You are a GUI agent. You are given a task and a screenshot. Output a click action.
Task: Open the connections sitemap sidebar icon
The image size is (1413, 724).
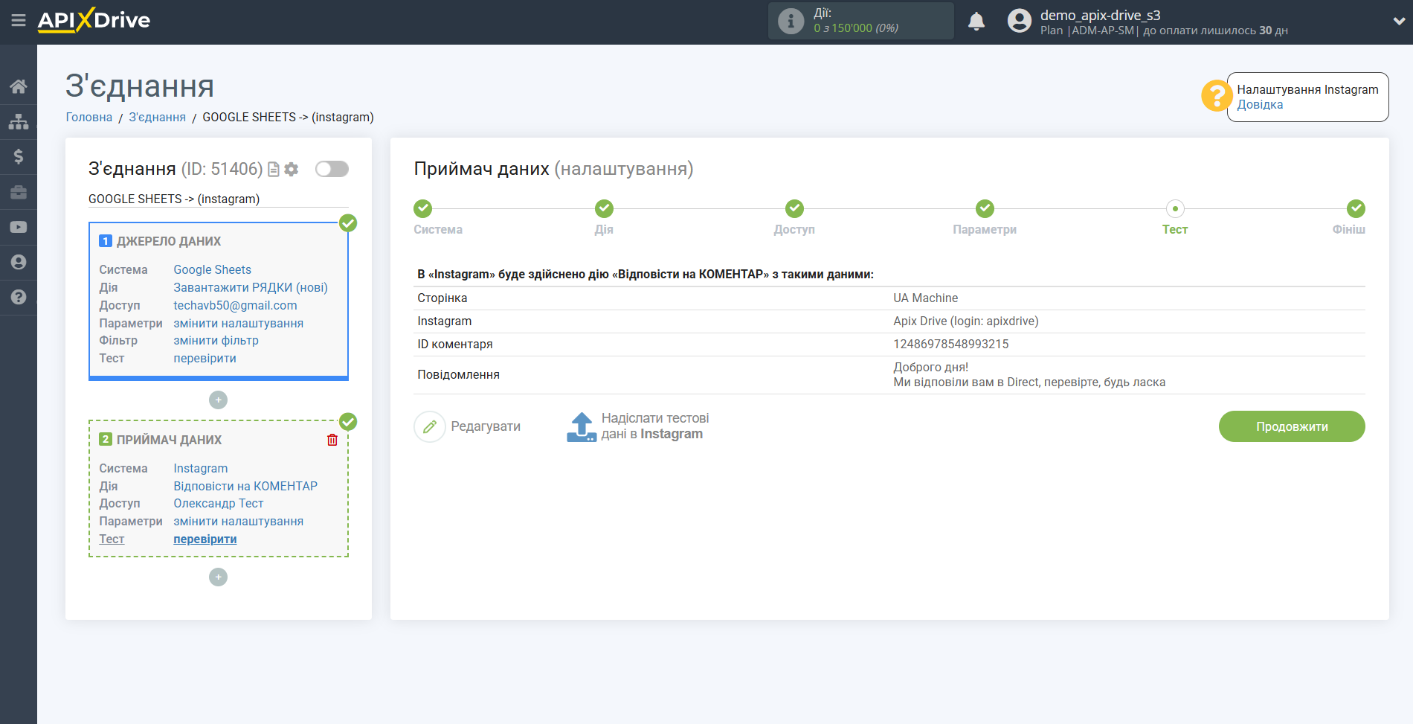tap(19, 121)
